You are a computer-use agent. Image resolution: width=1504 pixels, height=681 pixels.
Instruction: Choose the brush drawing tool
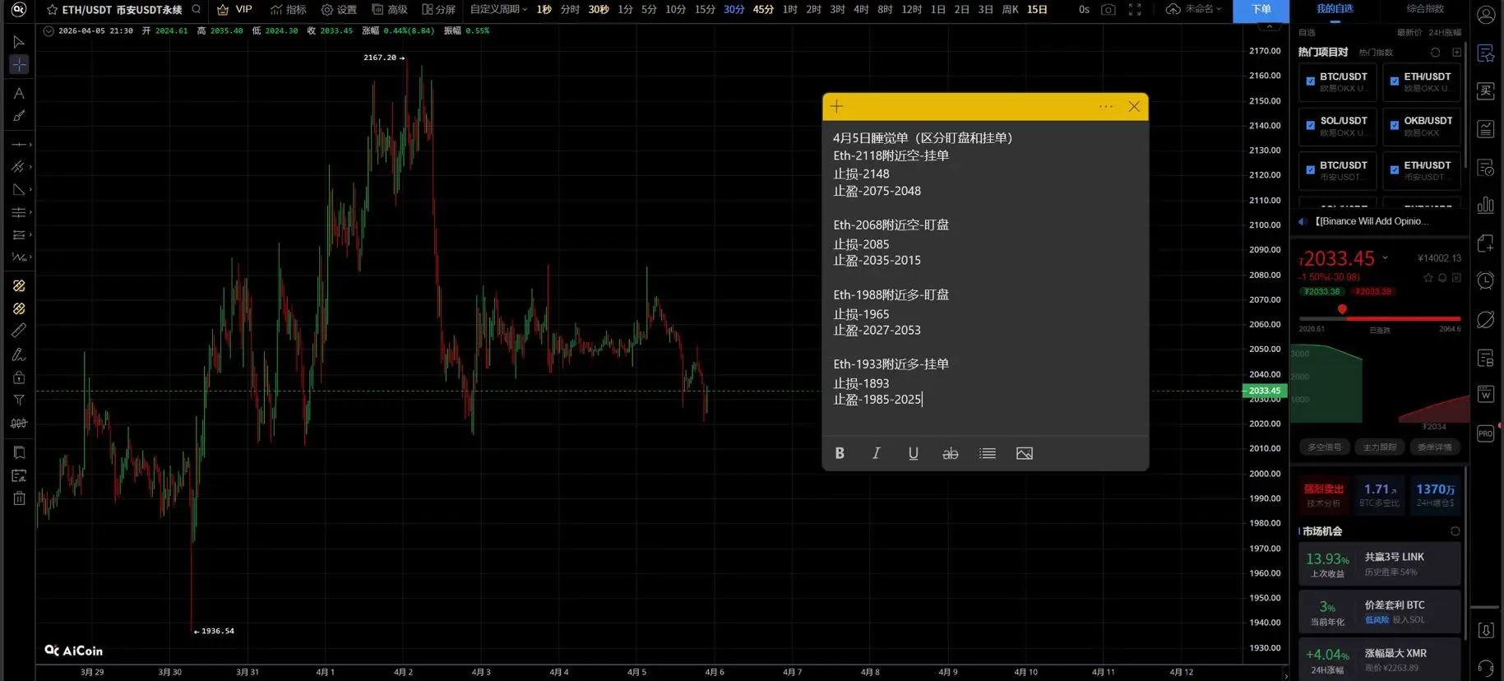click(x=19, y=116)
